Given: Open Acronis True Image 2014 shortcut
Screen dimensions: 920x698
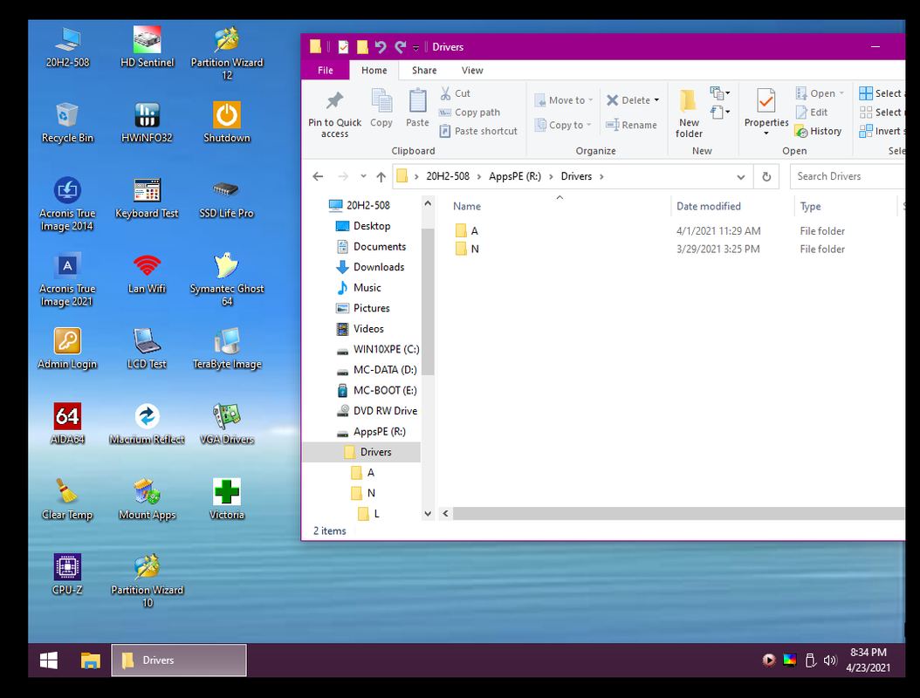Looking at the screenshot, I should 67,203.
